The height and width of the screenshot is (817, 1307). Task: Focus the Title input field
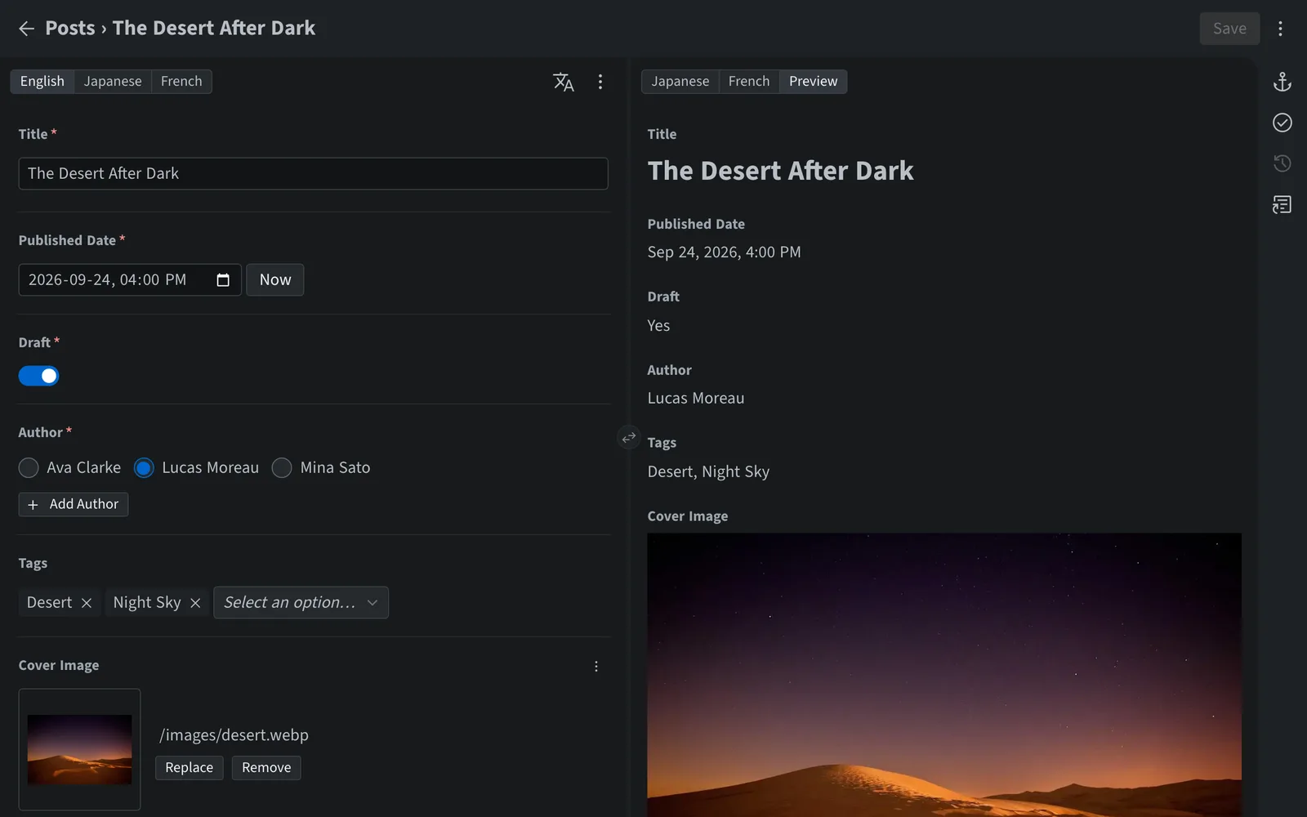point(314,174)
